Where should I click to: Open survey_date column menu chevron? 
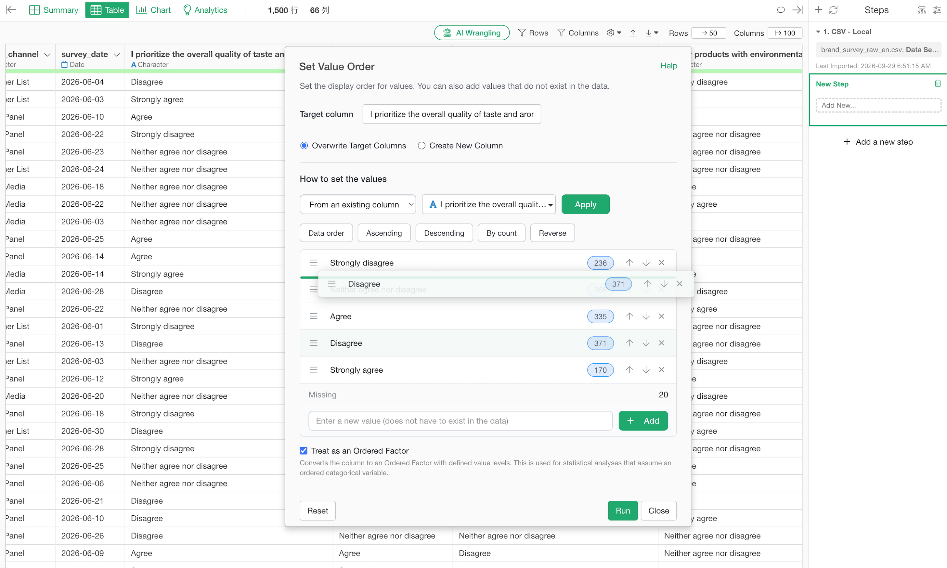pyautogui.click(x=117, y=55)
